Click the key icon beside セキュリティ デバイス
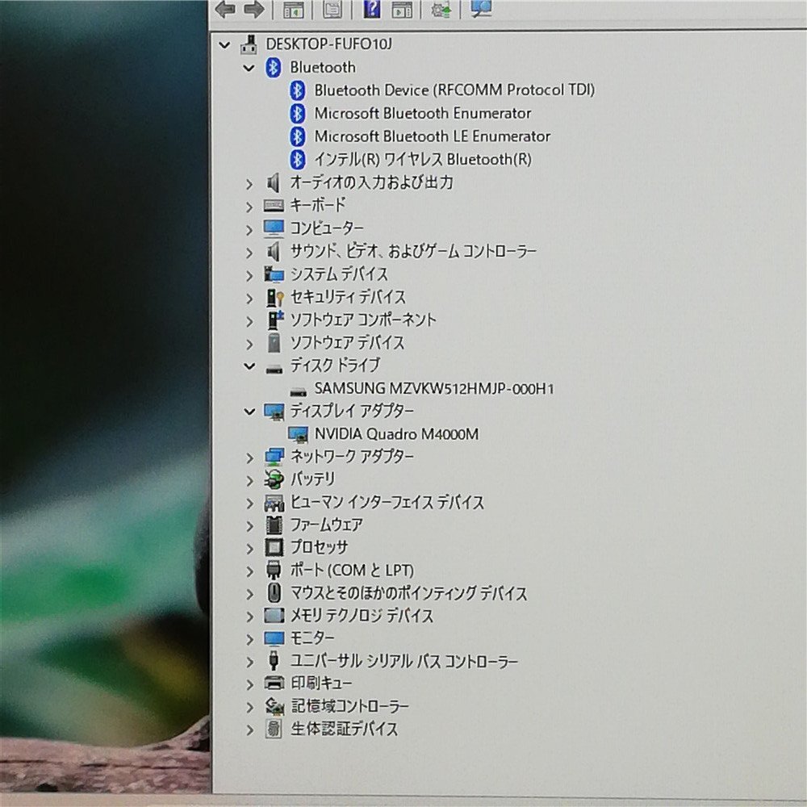The image size is (807, 807). click(275, 297)
